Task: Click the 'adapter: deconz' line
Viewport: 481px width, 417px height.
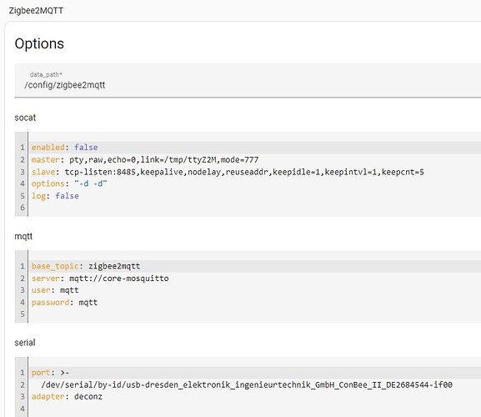Action: (67, 397)
